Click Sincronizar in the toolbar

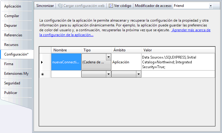(45, 6)
